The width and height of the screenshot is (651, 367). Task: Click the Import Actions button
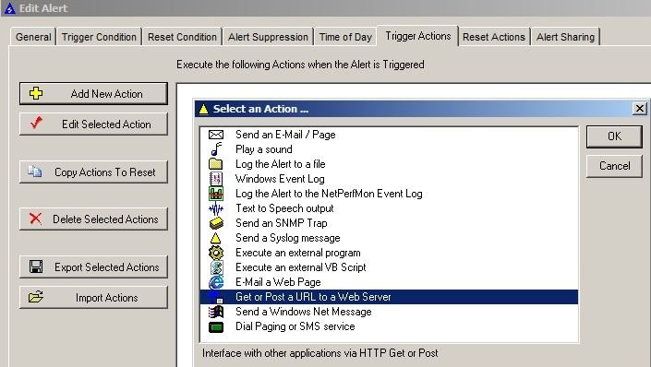(93, 298)
